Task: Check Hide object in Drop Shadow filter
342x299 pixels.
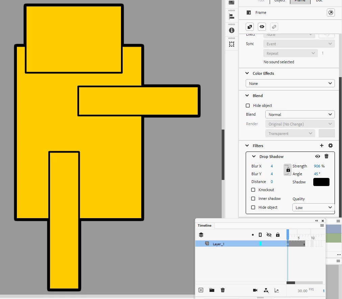Action: pyautogui.click(x=253, y=207)
